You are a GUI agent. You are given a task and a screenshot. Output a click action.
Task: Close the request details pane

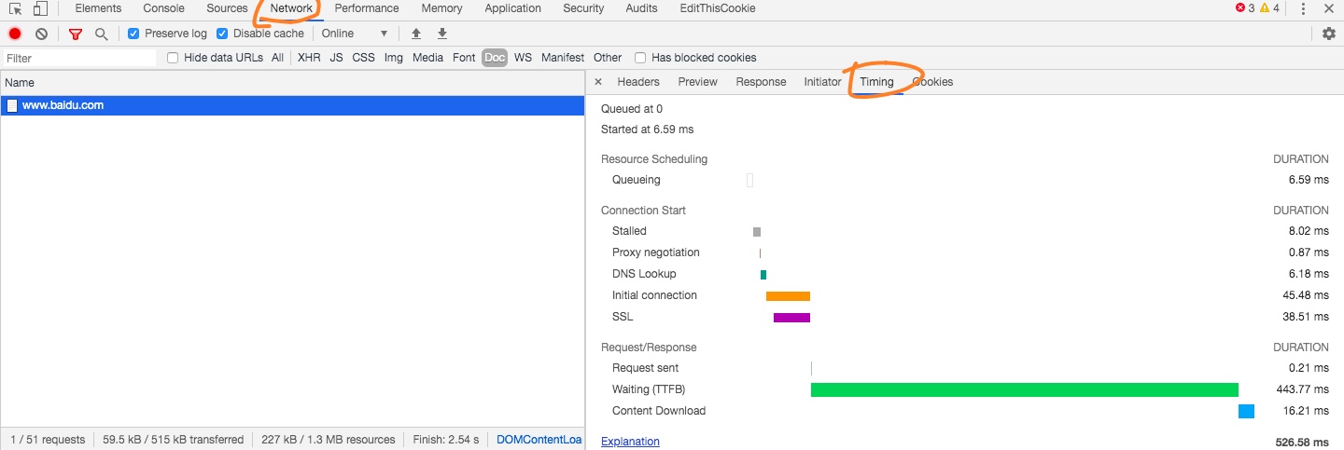tap(598, 82)
